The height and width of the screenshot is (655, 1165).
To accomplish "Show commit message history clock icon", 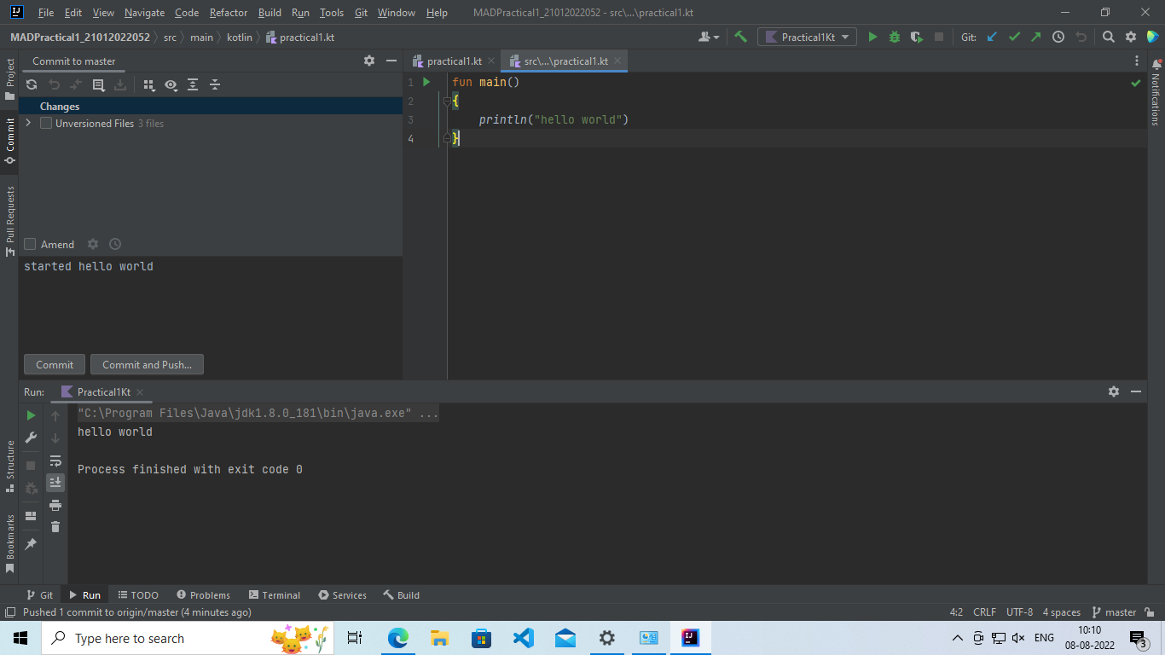I will (x=115, y=244).
